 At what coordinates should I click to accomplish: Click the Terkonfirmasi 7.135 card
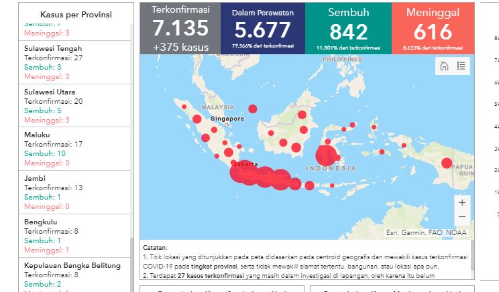click(x=180, y=28)
